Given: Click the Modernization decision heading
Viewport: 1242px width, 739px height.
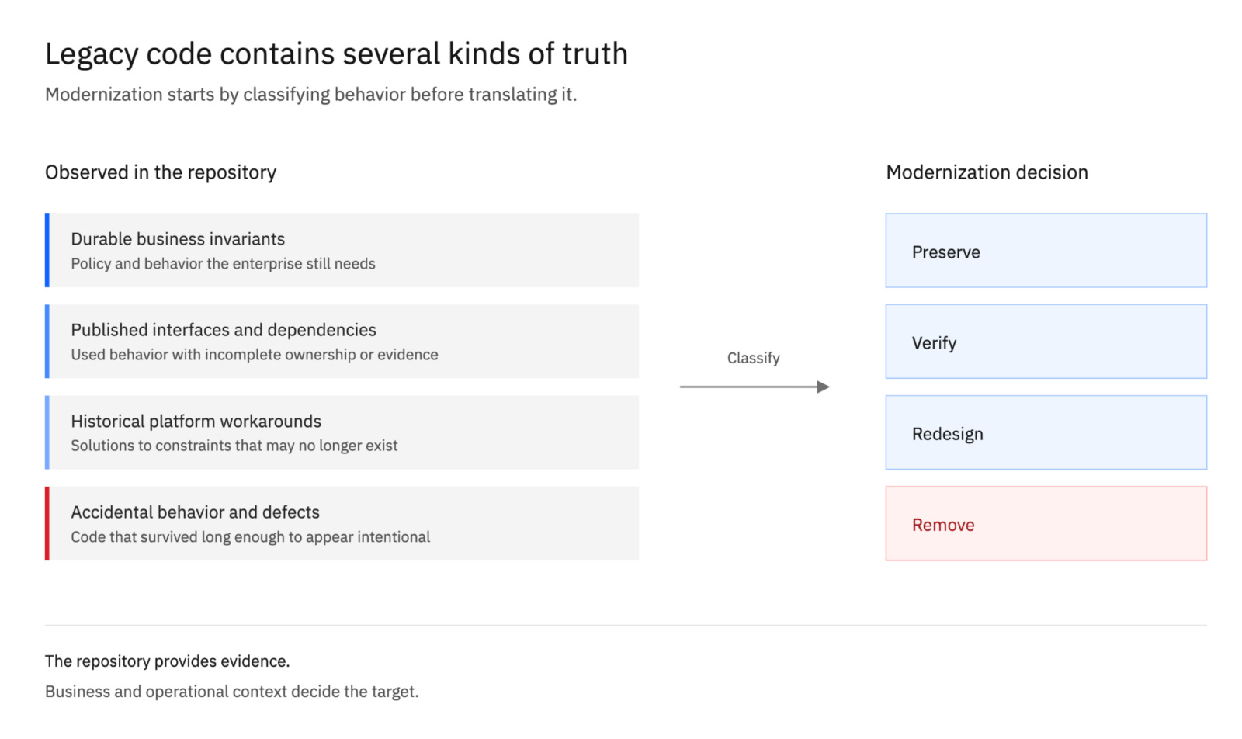Looking at the screenshot, I should [987, 172].
